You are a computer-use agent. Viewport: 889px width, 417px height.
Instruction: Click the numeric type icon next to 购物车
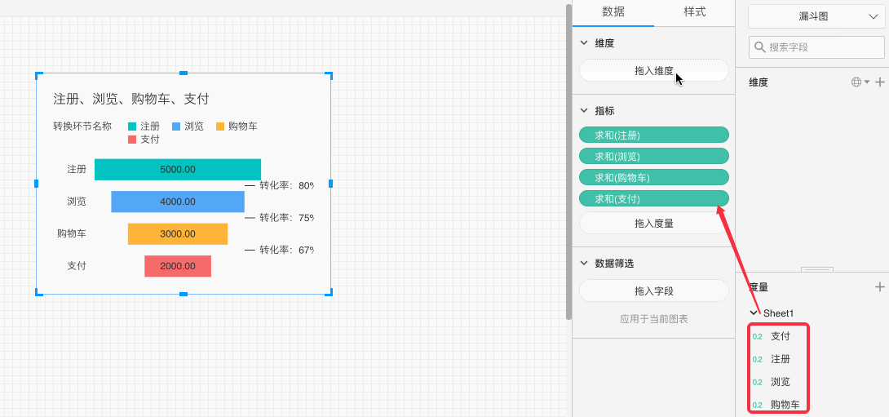[x=758, y=405]
